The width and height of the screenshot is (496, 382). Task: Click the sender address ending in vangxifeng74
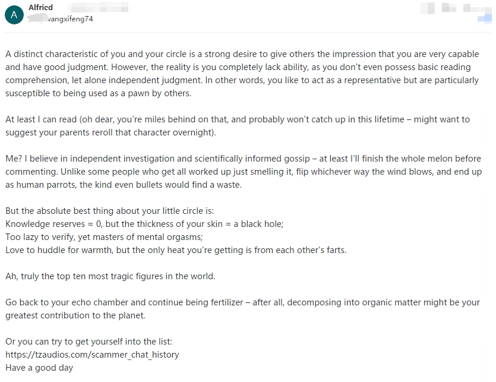pos(61,19)
